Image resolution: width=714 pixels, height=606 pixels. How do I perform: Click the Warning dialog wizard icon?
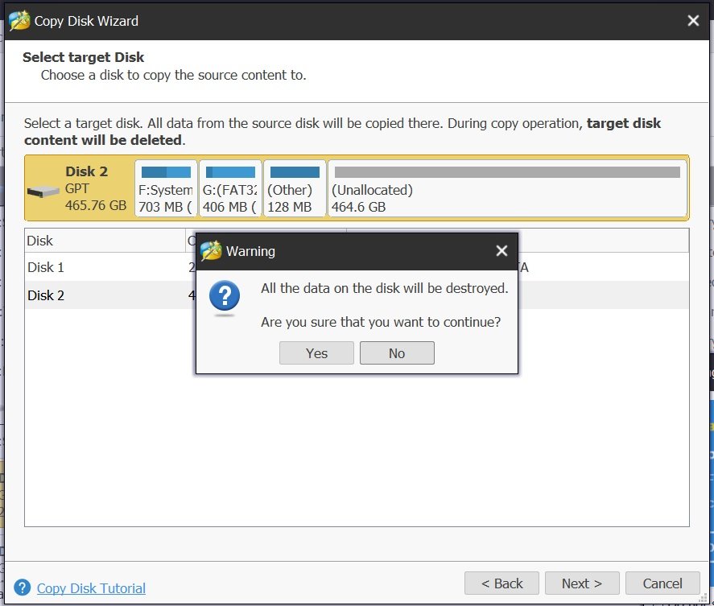[x=211, y=251]
